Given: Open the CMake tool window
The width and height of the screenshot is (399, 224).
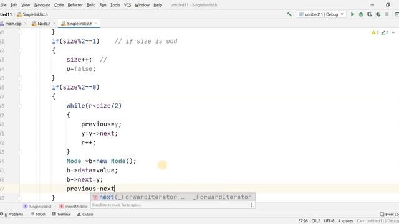Looking at the screenshot, I should [85, 214].
